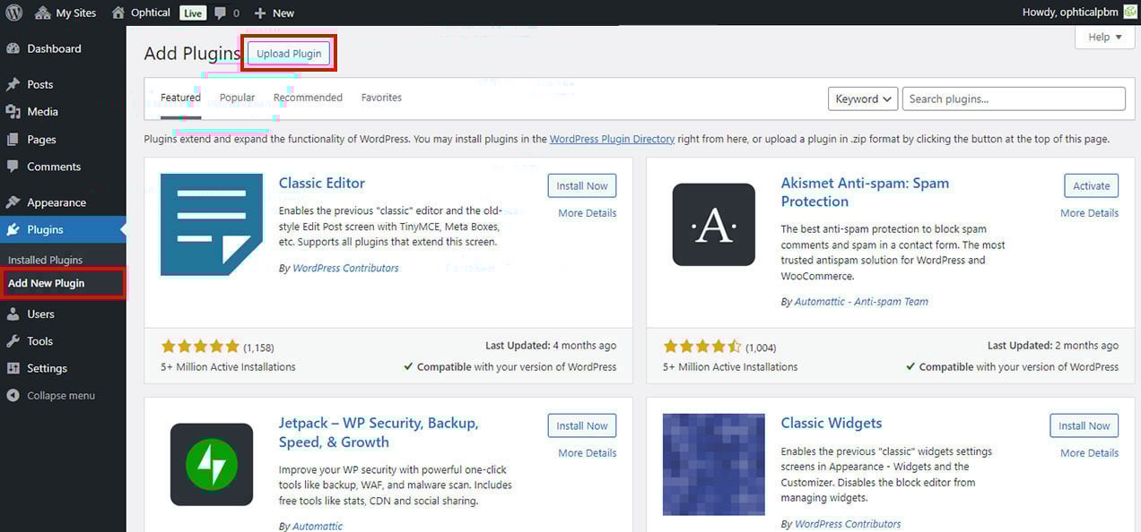The height and width of the screenshot is (532, 1141).
Task: Focus the Search plugins input field
Action: [1014, 99]
